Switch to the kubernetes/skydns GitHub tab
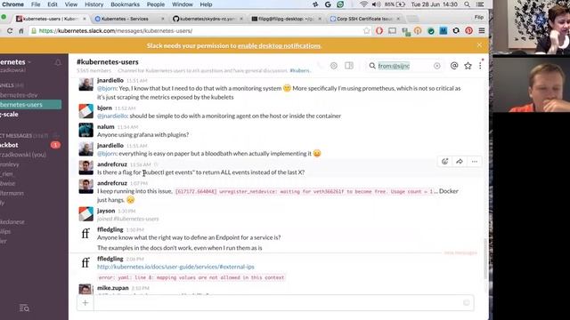The width and height of the screenshot is (570, 320). [208, 19]
